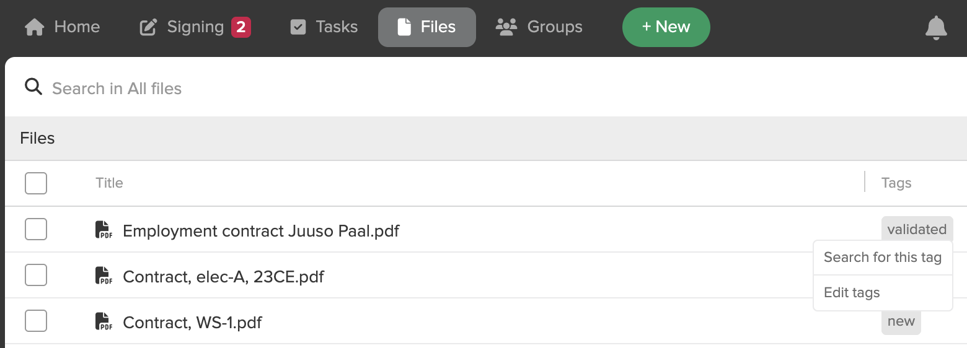Screen dimensions: 967x348
Task: Check the Employment contract Juuso Paal checkbox
Action: click(x=36, y=229)
